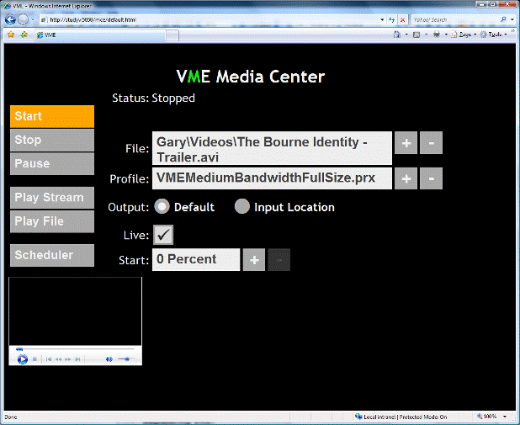Image resolution: width=520 pixels, height=425 pixels.
Task: Click the media player volume slider
Action: tap(126, 359)
